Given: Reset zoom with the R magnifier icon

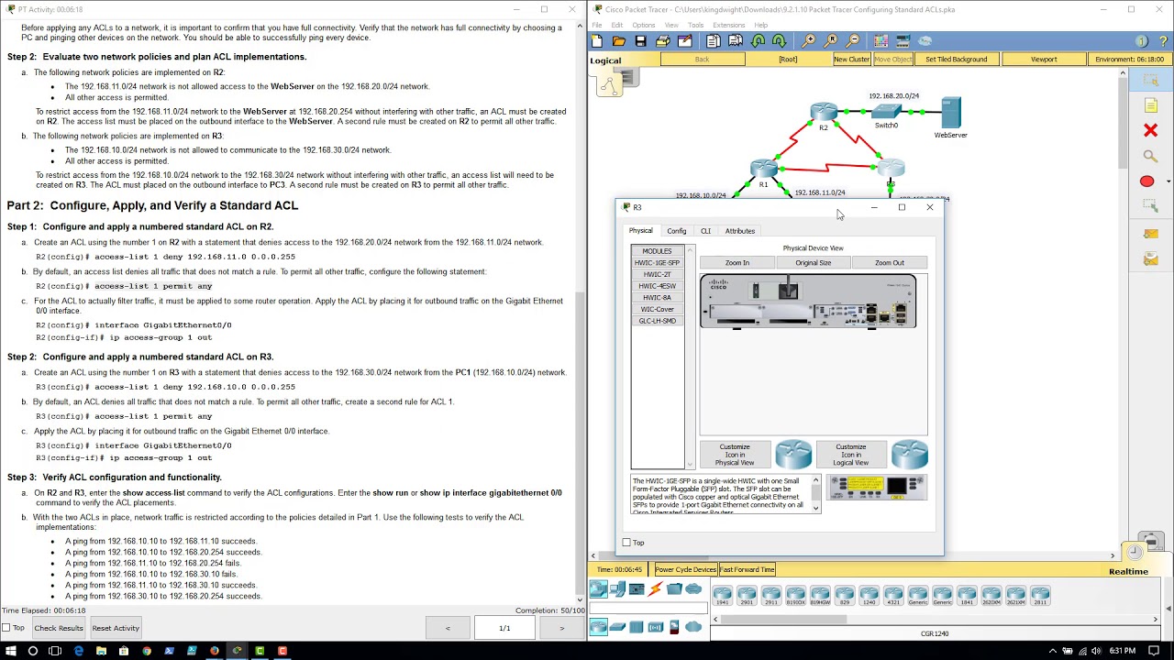Looking at the screenshot, I should point(830,41).
